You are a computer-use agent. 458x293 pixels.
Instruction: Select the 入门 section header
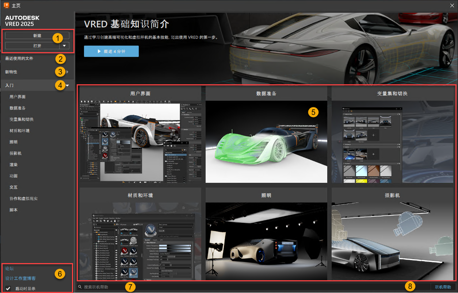37,85
